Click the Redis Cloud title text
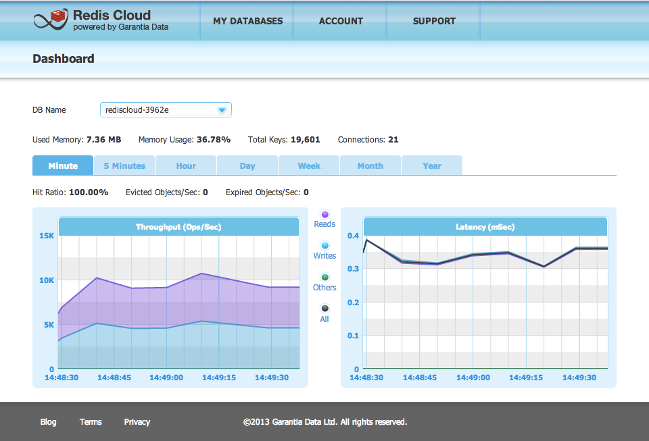The image size is (649, 441). tap(112, 16)
